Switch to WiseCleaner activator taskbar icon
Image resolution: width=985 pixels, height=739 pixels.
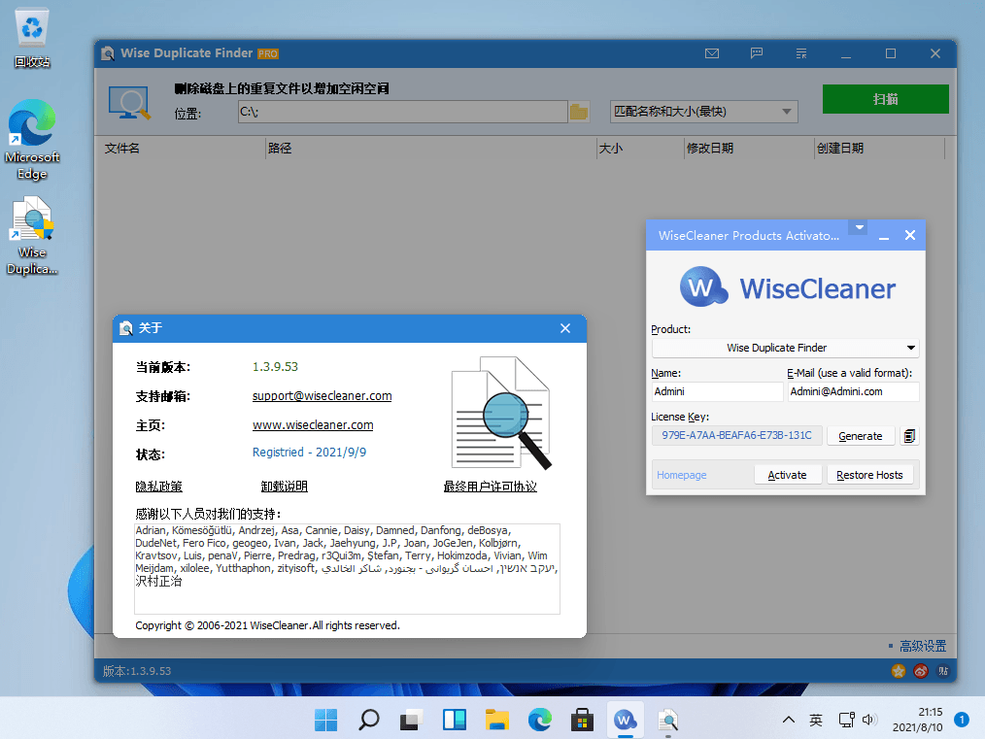(625, 720)
